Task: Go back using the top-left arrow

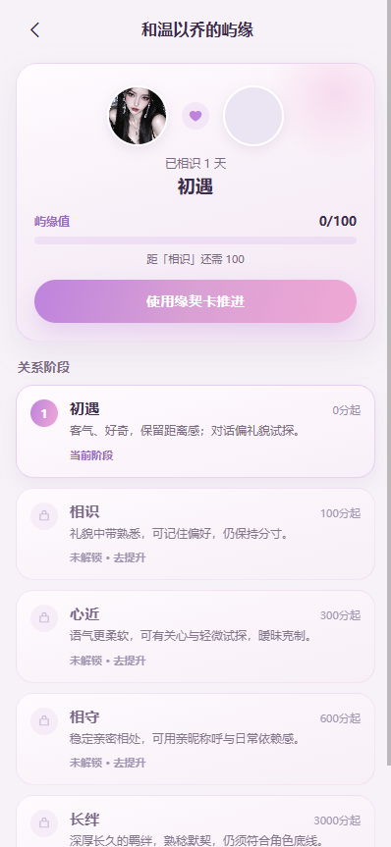Action: 35,29
